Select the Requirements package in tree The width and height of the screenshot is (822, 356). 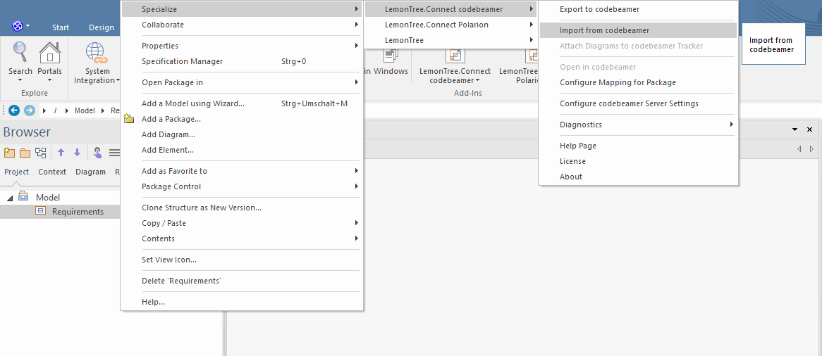[78, 212]
